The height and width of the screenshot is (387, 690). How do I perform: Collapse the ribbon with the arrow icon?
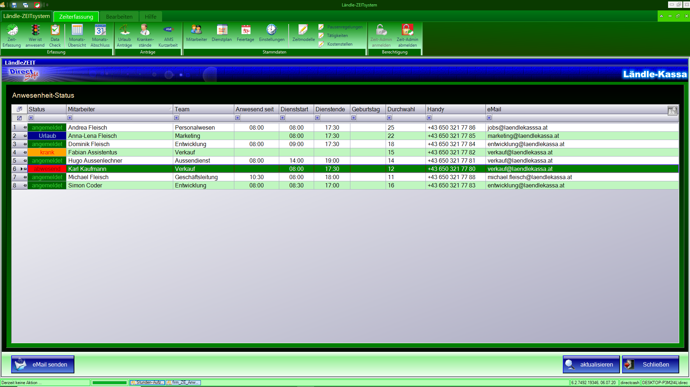coord(661,16)
